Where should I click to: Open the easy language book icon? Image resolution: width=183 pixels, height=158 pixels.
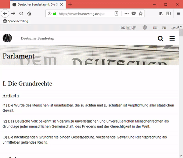tap(145, 28)
